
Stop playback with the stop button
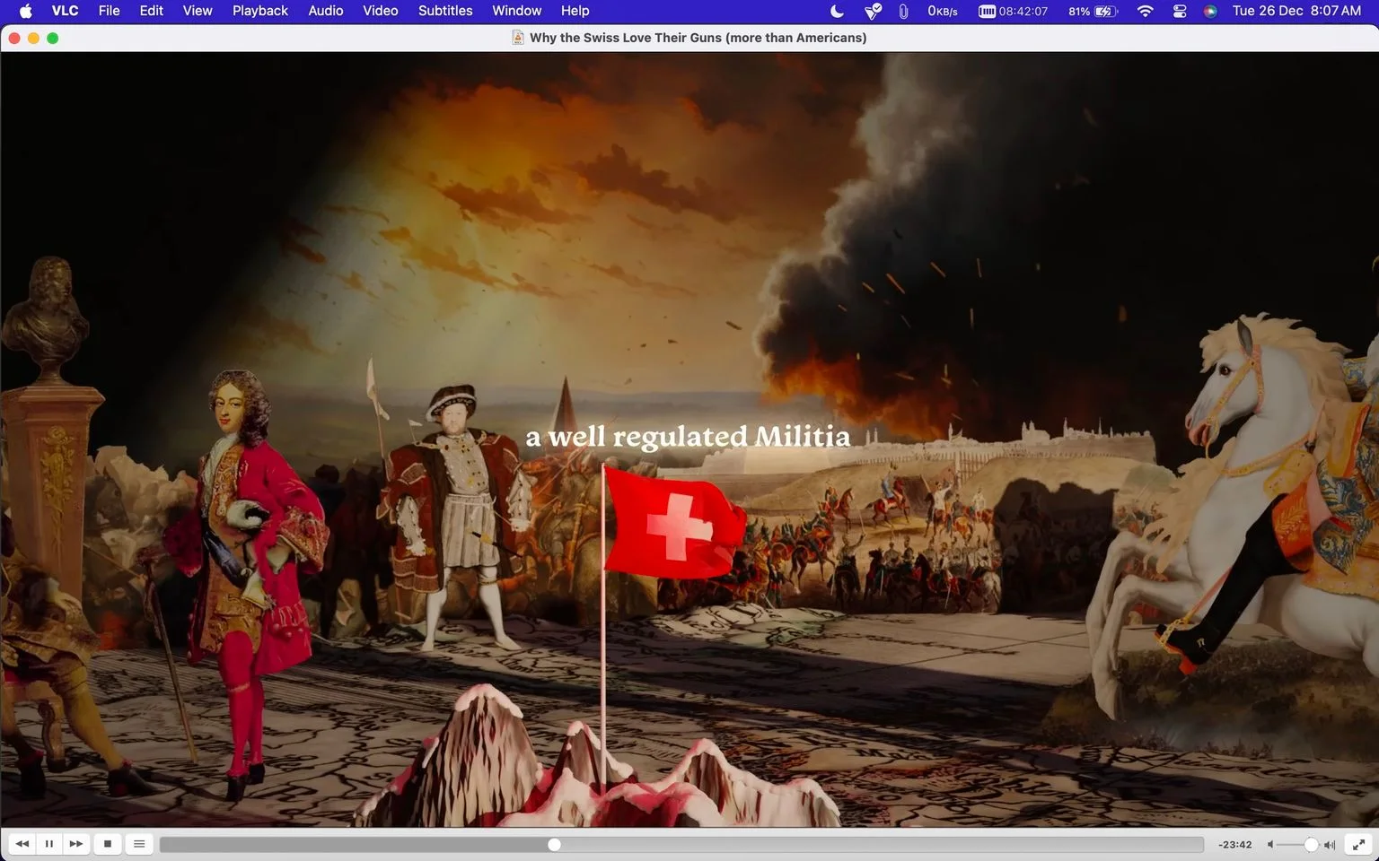108,844
